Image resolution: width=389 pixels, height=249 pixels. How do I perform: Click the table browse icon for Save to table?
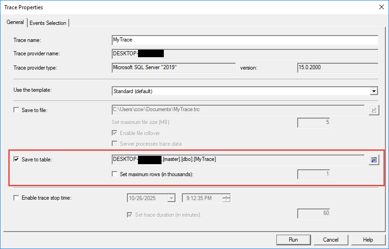click(x=374, y=160)
